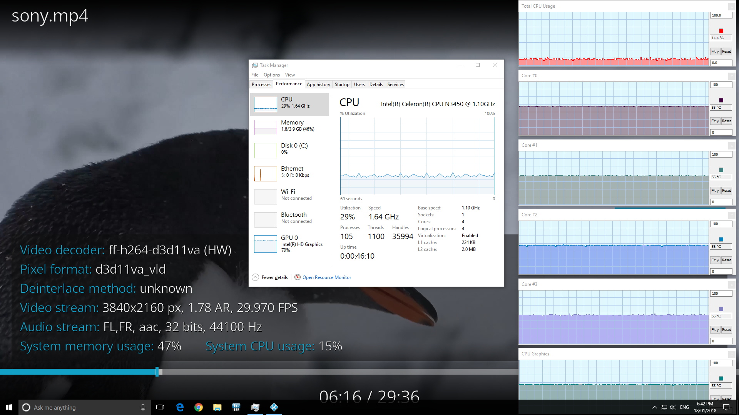Select the Ethernet performance entry

(289, 173)
